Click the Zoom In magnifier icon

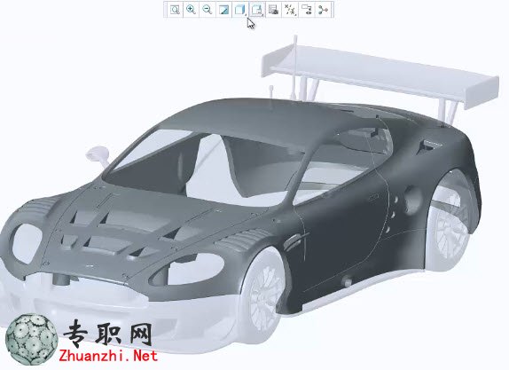tap(192, 10)
